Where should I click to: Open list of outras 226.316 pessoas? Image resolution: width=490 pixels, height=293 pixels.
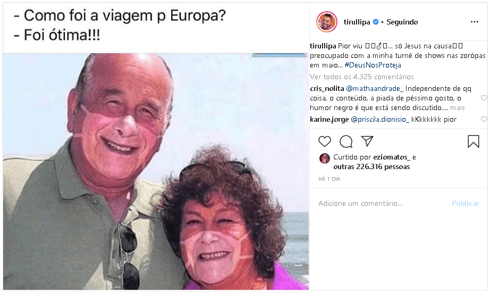tap(371, 167)
